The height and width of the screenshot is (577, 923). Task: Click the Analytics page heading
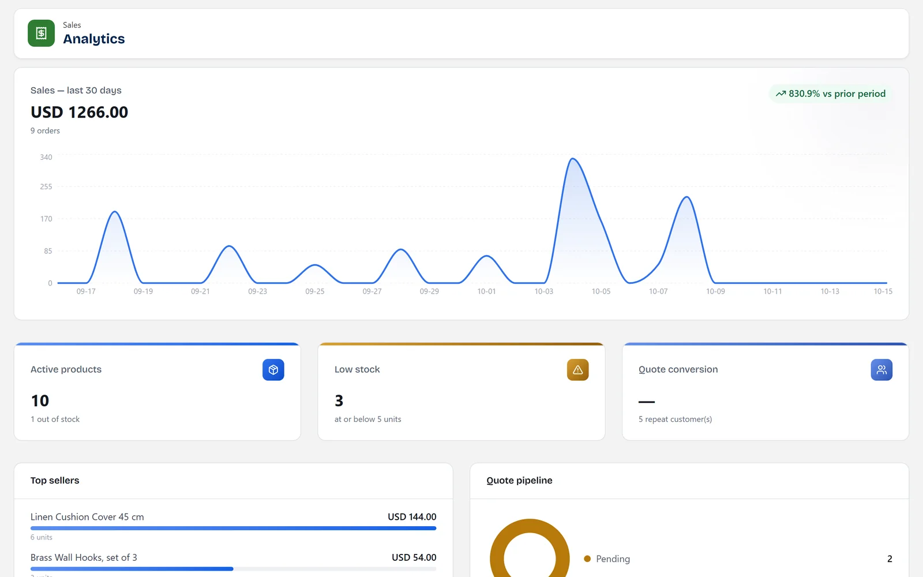pos(94,39)
